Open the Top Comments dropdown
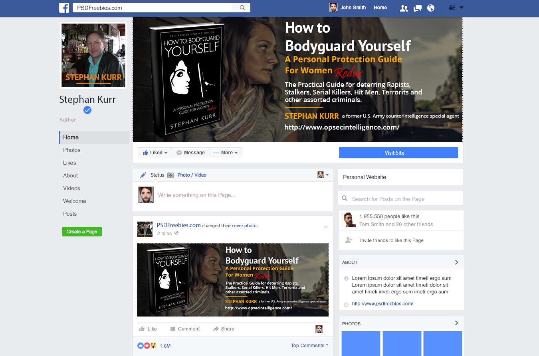 click(309, 346)
